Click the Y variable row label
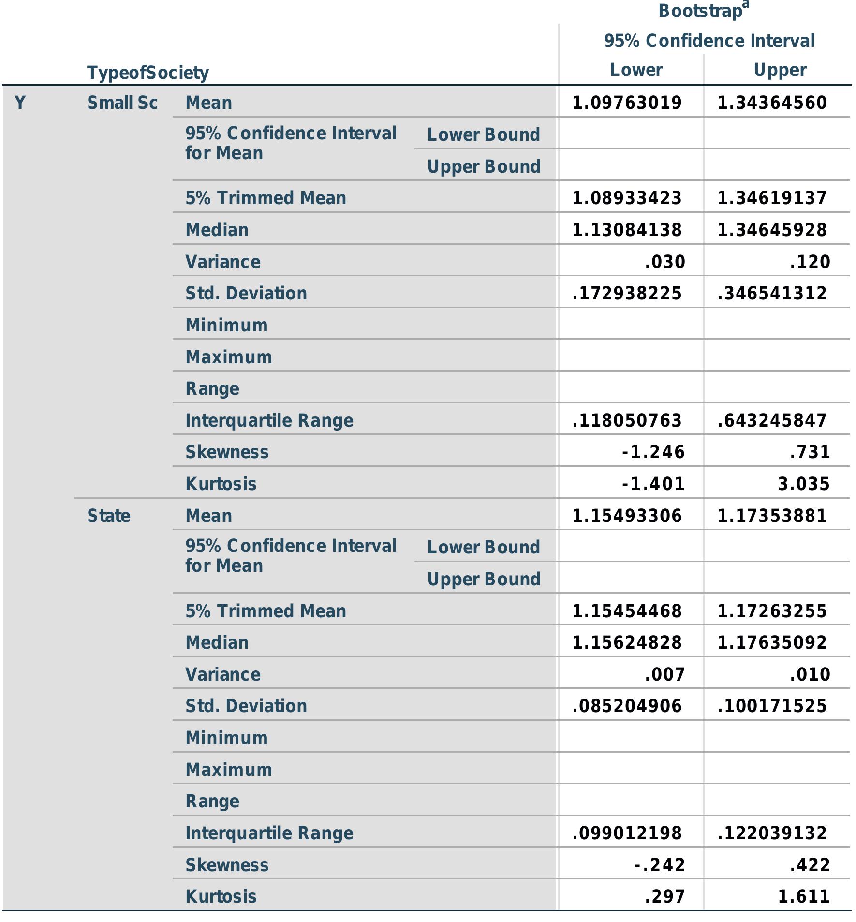The image size is (856, 922). pyautogui.click(x=20, y=103)
